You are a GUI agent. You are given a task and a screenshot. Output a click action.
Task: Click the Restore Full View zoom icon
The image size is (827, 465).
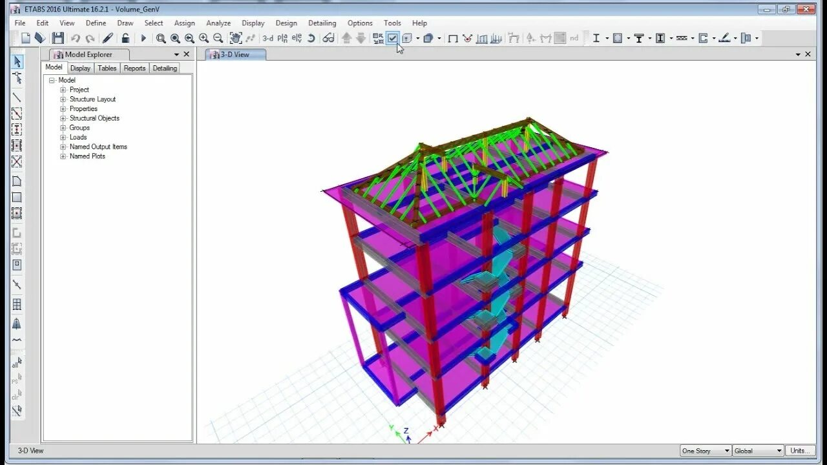click(175, 38)
